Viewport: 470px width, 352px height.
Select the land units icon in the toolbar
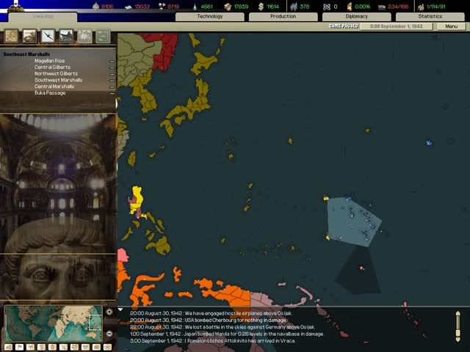point(30,36)
